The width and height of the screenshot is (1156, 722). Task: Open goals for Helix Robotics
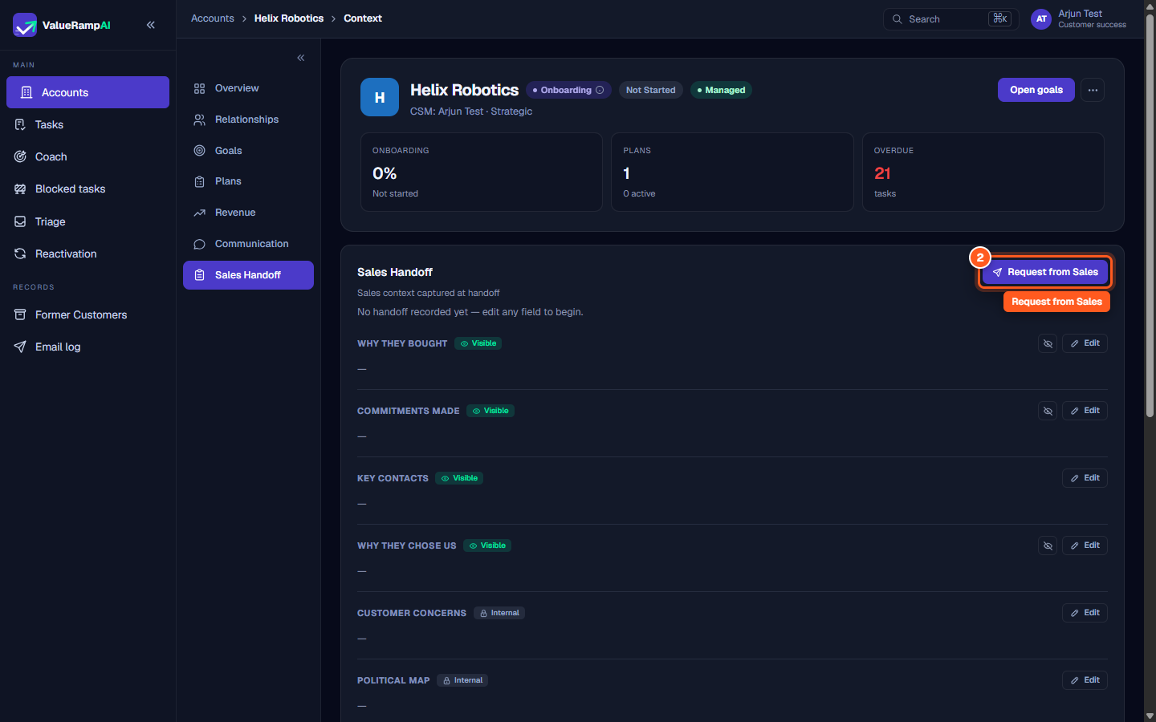(x=1036, y=90)
